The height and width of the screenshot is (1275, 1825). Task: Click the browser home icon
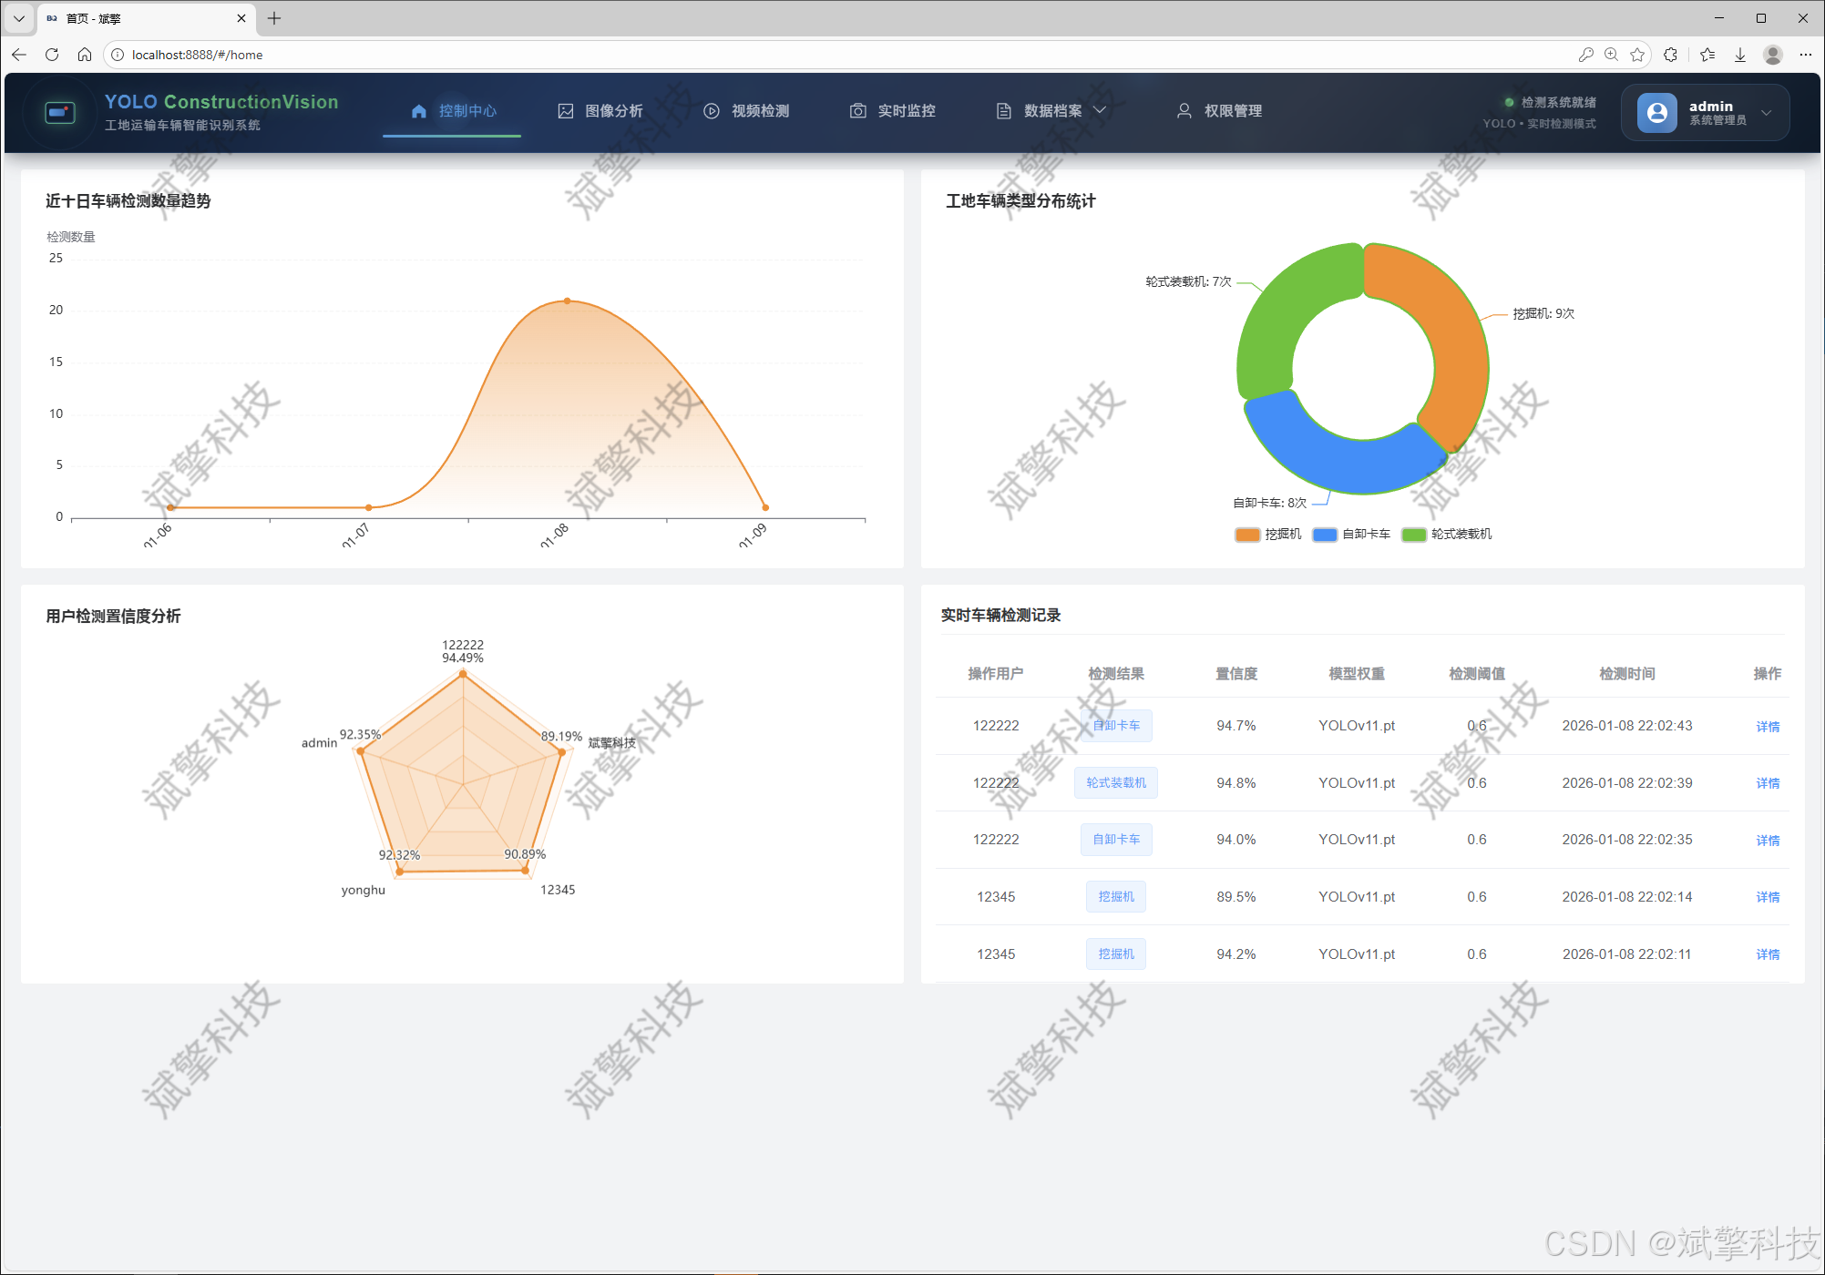click(x=85, y=55)
